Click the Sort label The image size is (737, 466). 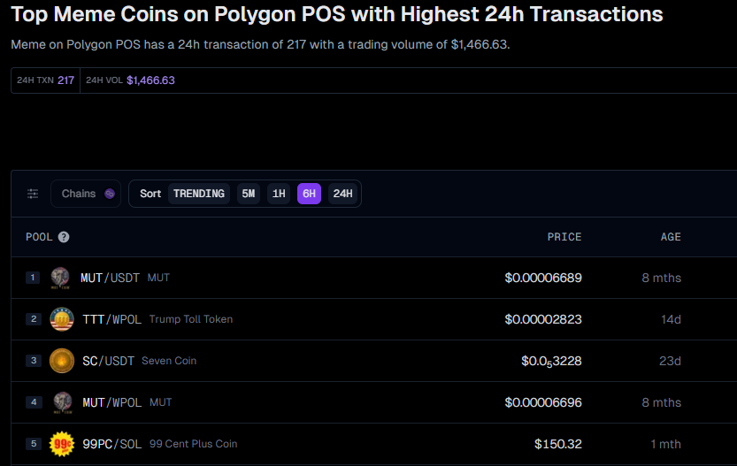pos(150,194)
